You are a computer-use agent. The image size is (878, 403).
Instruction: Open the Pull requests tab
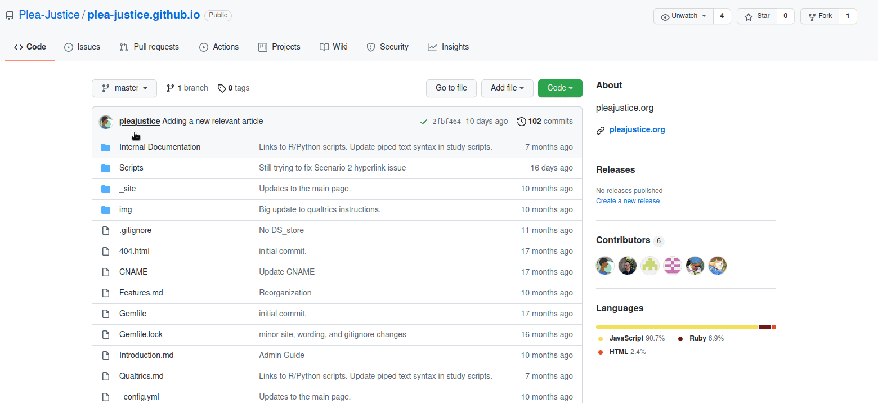click(x=149, y=47)
